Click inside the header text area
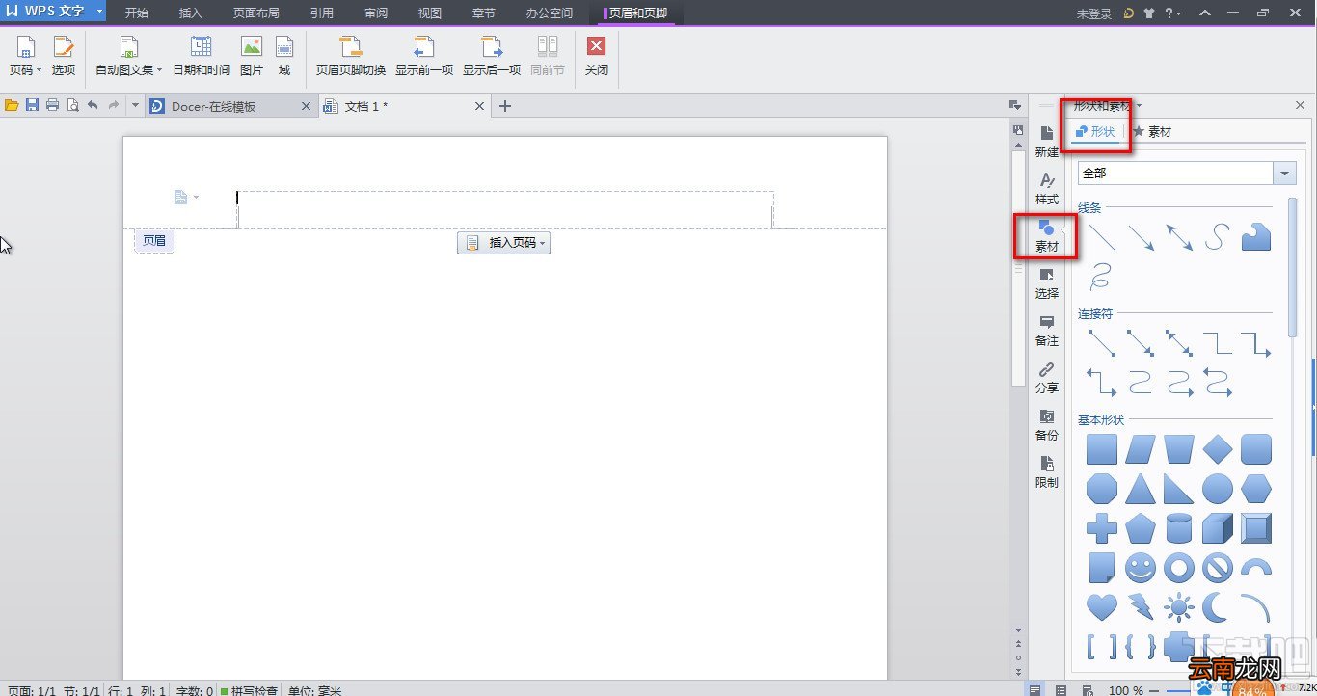Screen dimensions: 1317x696 coord(505,209)
